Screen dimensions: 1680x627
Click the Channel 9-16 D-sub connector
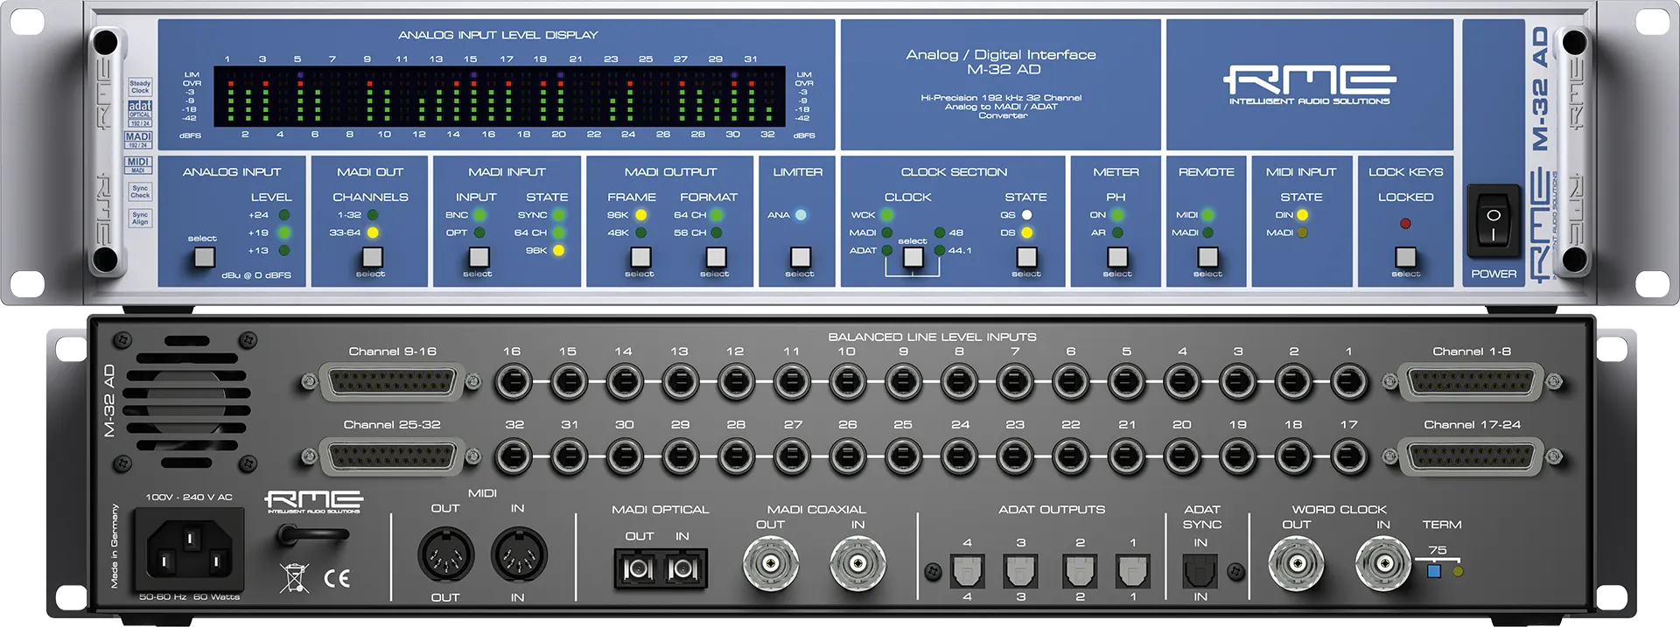[391, 382]
